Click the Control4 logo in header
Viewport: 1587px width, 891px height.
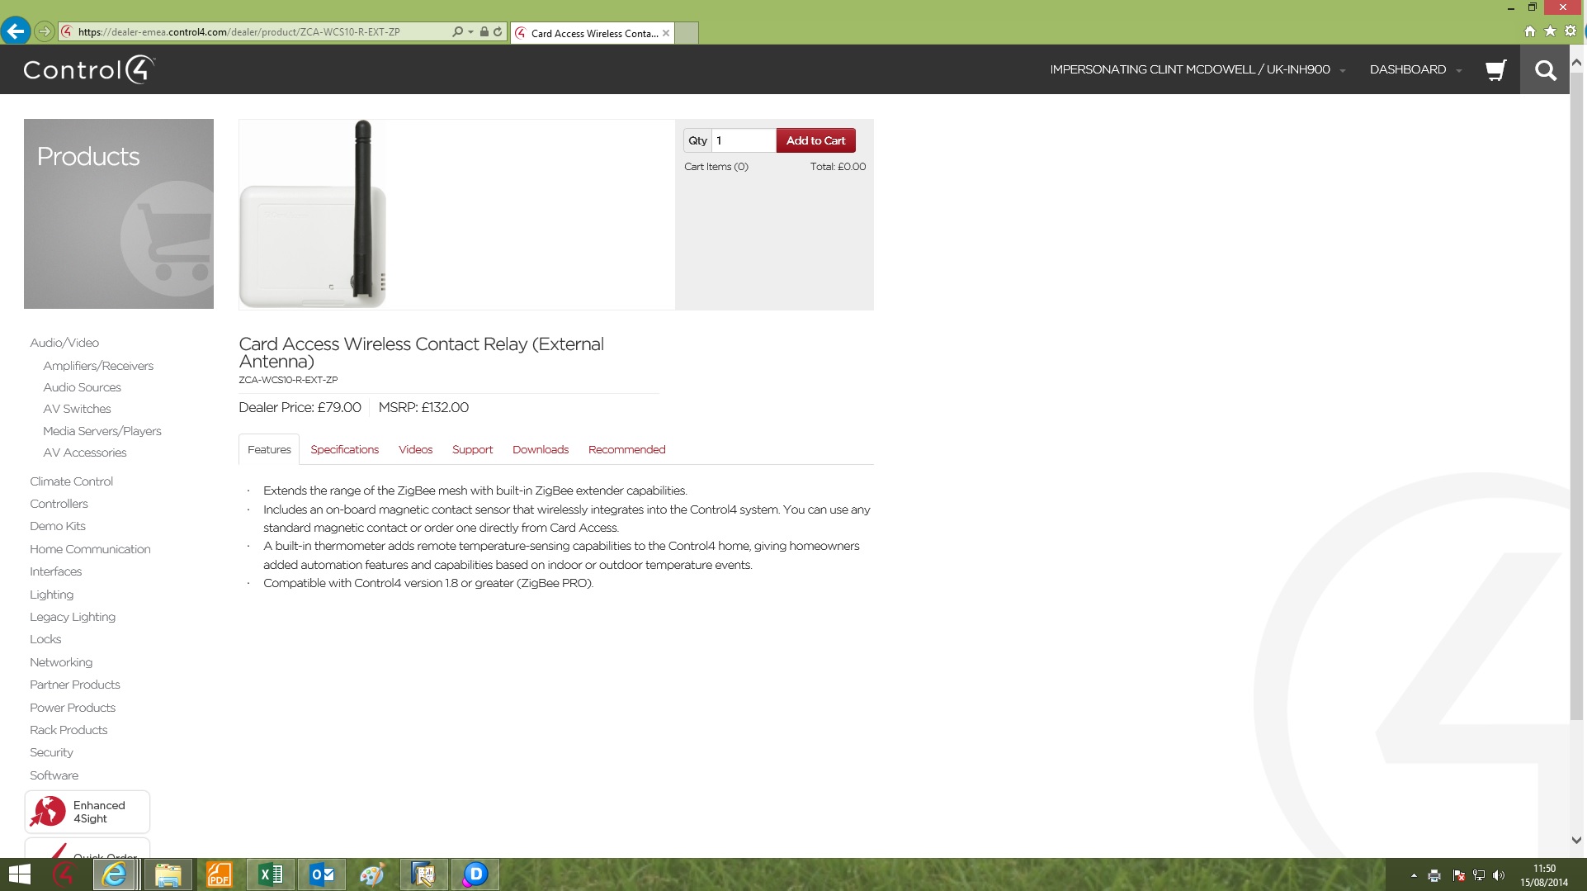(x=89, y=69)
